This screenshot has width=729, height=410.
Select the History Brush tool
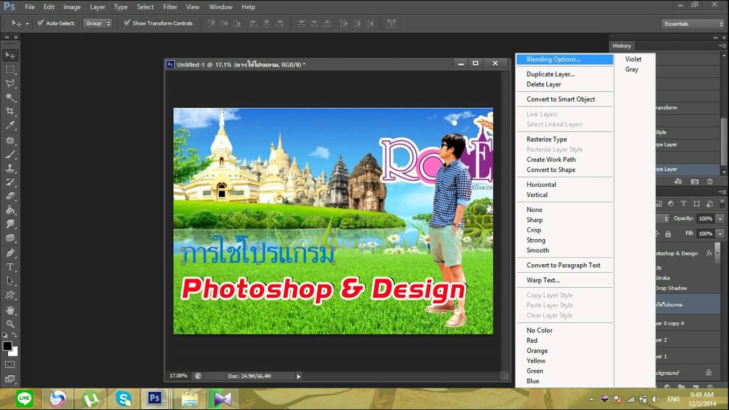point(10,182)
